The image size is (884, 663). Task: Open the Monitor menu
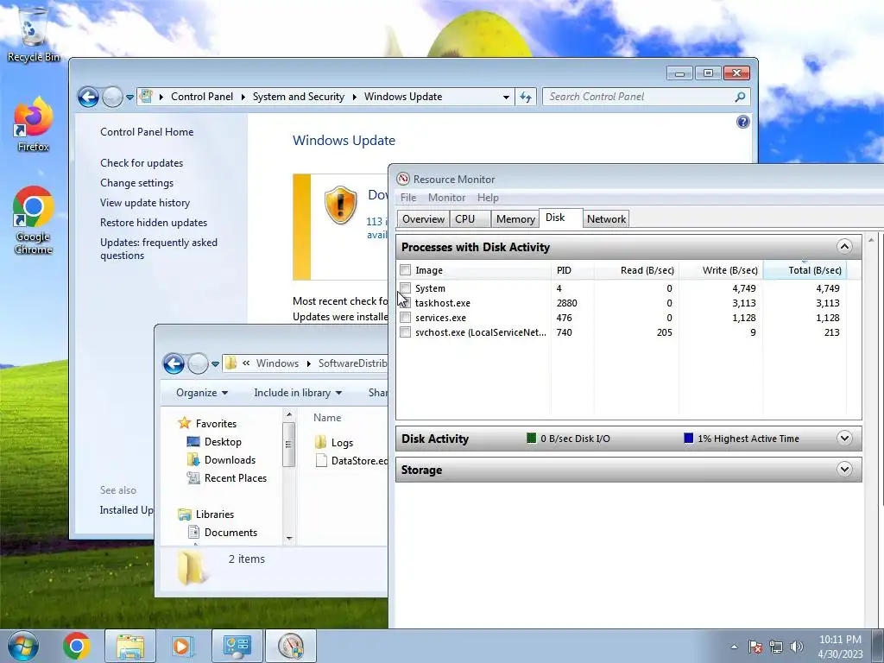446,198
